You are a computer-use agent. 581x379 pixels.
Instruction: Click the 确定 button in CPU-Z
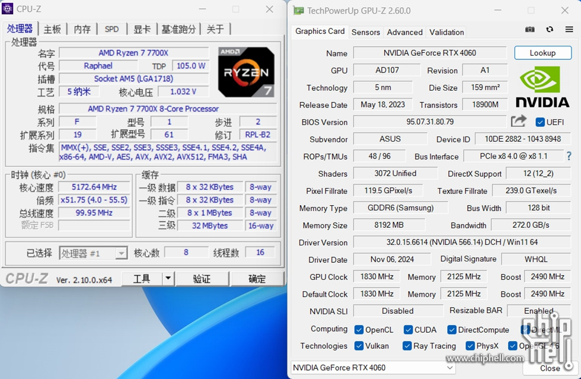click(x=257, y=278)
